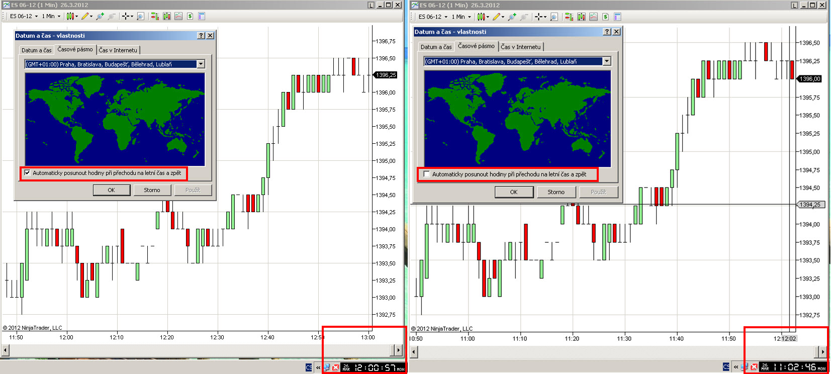The width and height of the screenshot is (832, 374).
Task: Open Data Series candlestick icon in left chart
Action: pyautogui.click(x=167, y=16)
